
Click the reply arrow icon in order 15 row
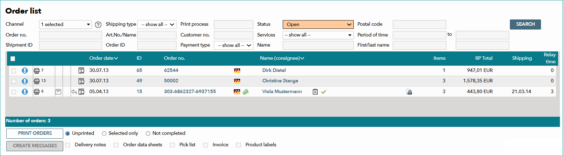(x=74, y=92)
